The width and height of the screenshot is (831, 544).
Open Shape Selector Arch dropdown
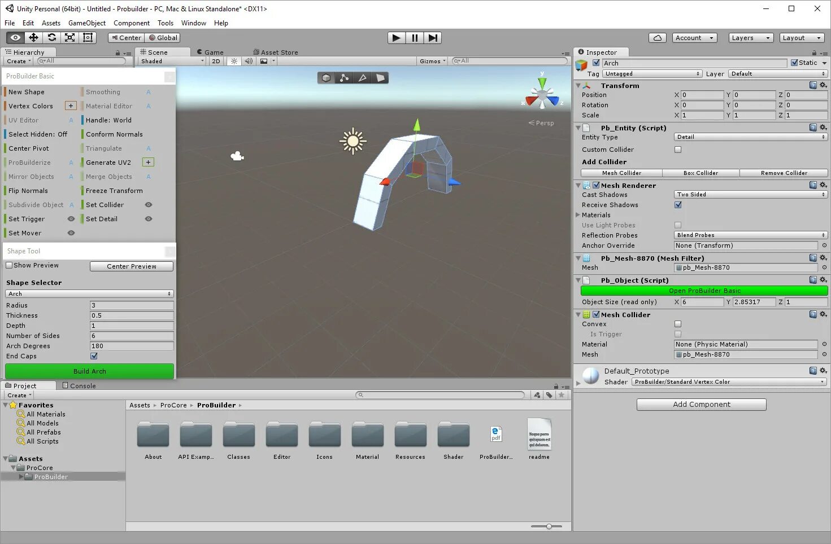(x=89, y=293)
